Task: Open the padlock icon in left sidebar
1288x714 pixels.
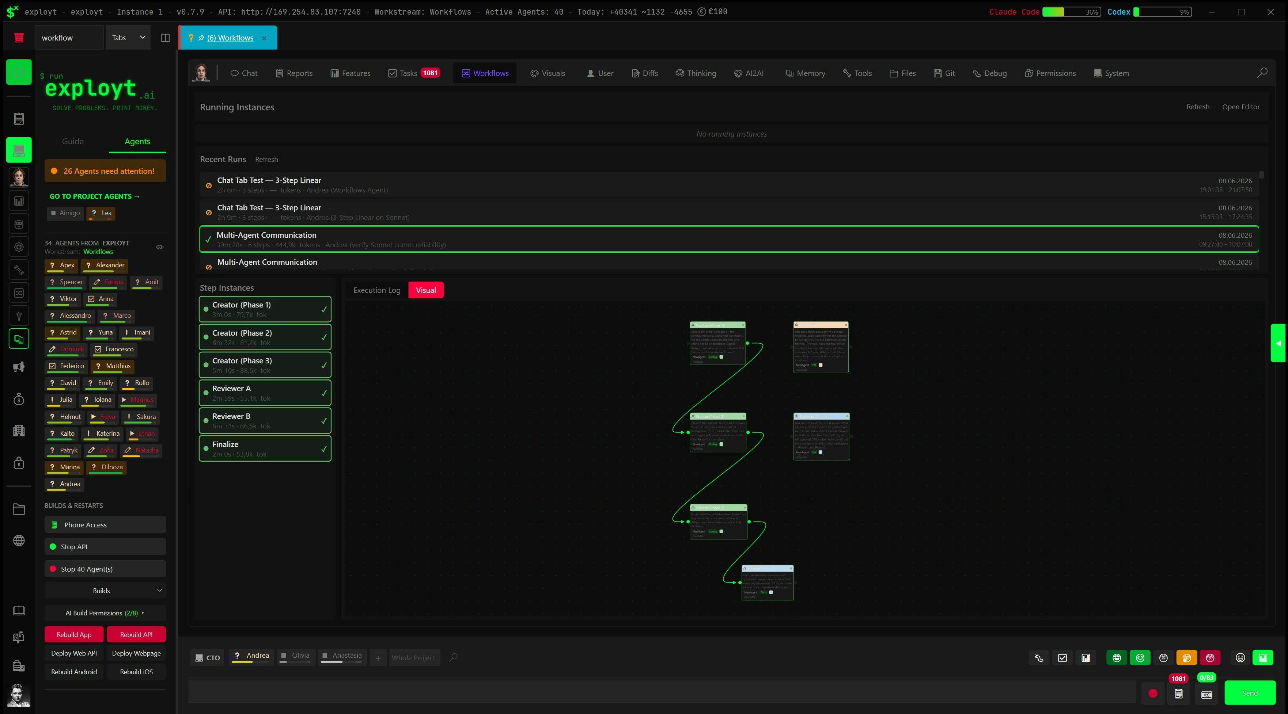Action: pyautogui.click(x=19, y=463)
